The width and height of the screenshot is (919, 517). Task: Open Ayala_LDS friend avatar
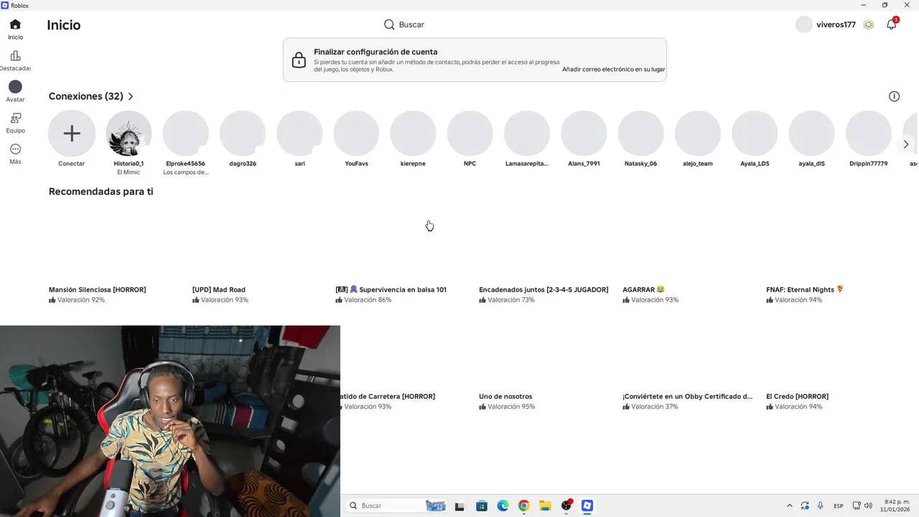tap(755, 134)
